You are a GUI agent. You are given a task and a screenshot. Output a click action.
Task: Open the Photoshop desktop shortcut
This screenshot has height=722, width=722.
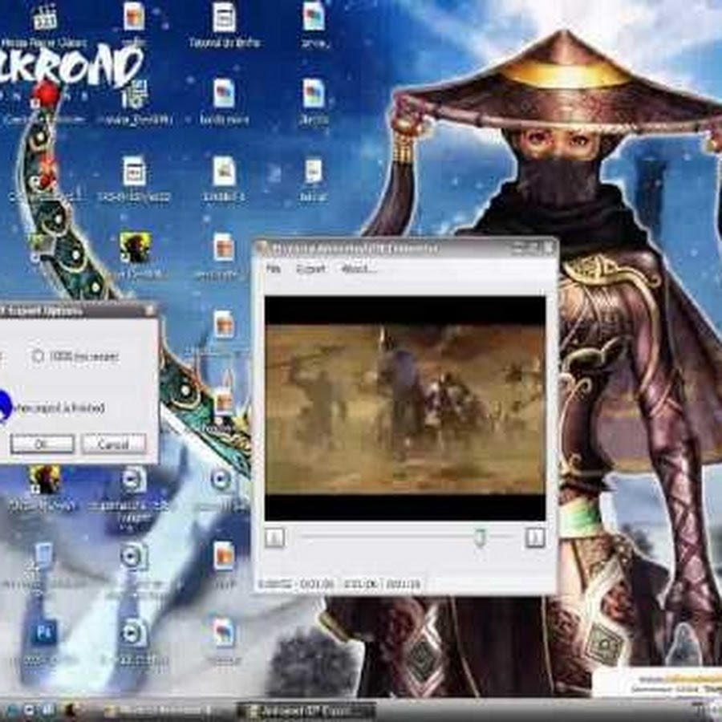[x=44, y=633]
